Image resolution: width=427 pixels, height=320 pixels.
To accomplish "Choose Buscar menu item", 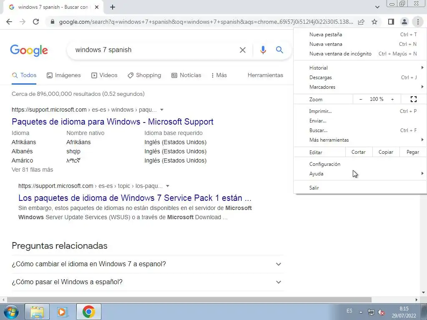I will tap(360, 130).
